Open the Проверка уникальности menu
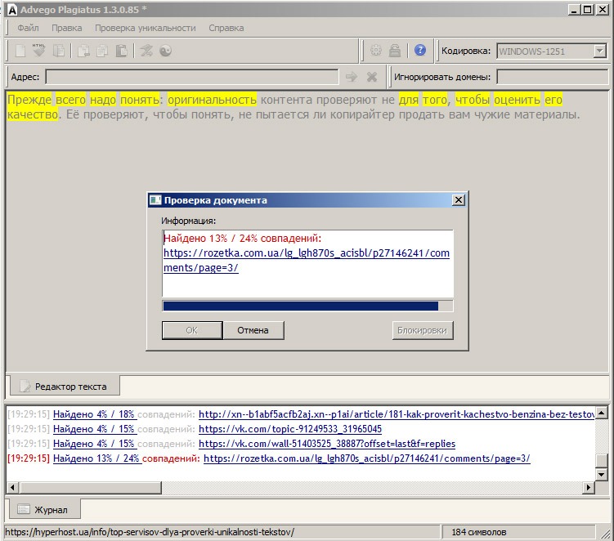The image size is (614, 541). pos(146,28)
